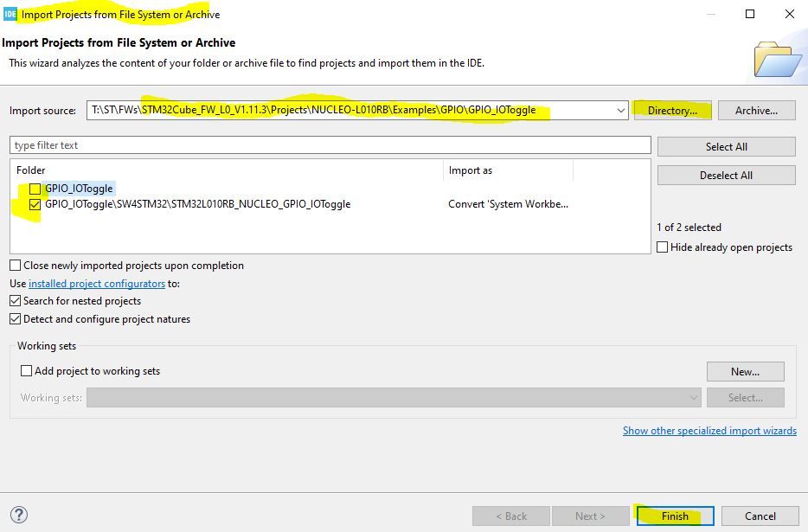808x532 pixels.
Task: Toggle Detect and configure project natures
Action: 16,319
